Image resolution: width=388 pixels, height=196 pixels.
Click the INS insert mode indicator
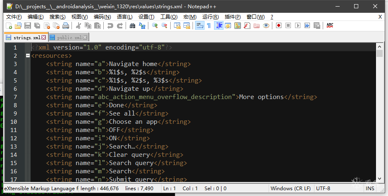coord(370,189)
